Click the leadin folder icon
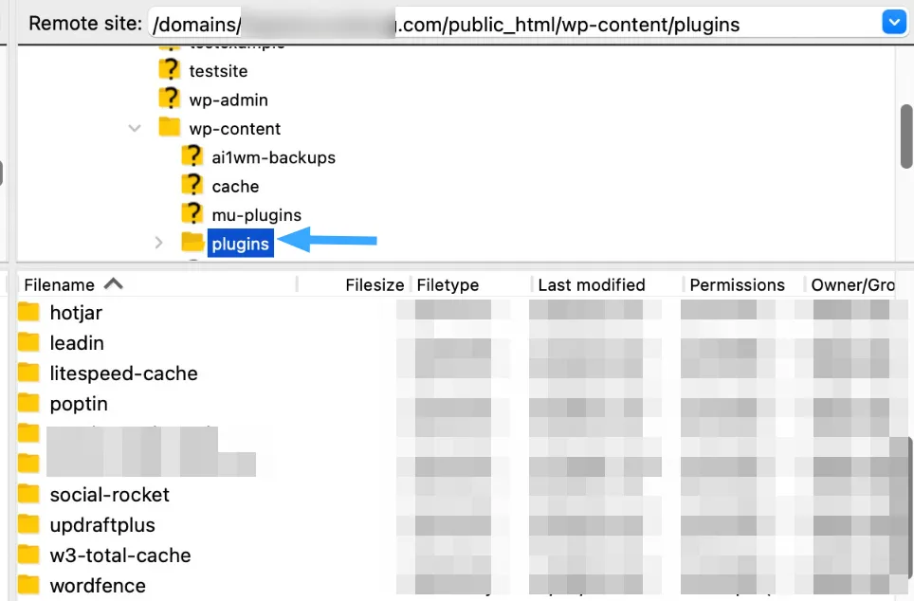914x601 pixels. pos(28,342)
